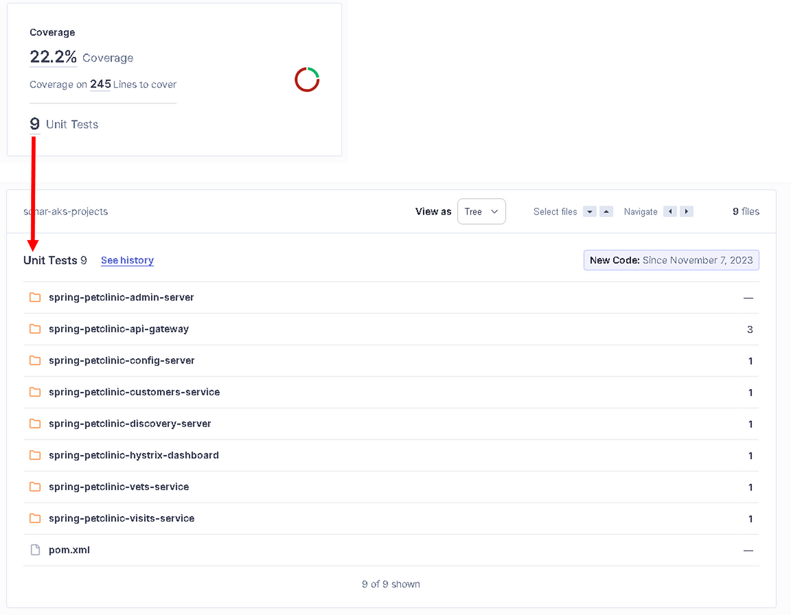Open the See history link
The width and height of the screenshot is (791, 615).
[127, 260]
